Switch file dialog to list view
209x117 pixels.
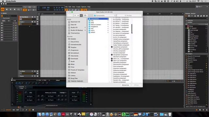tap(78, 16)
